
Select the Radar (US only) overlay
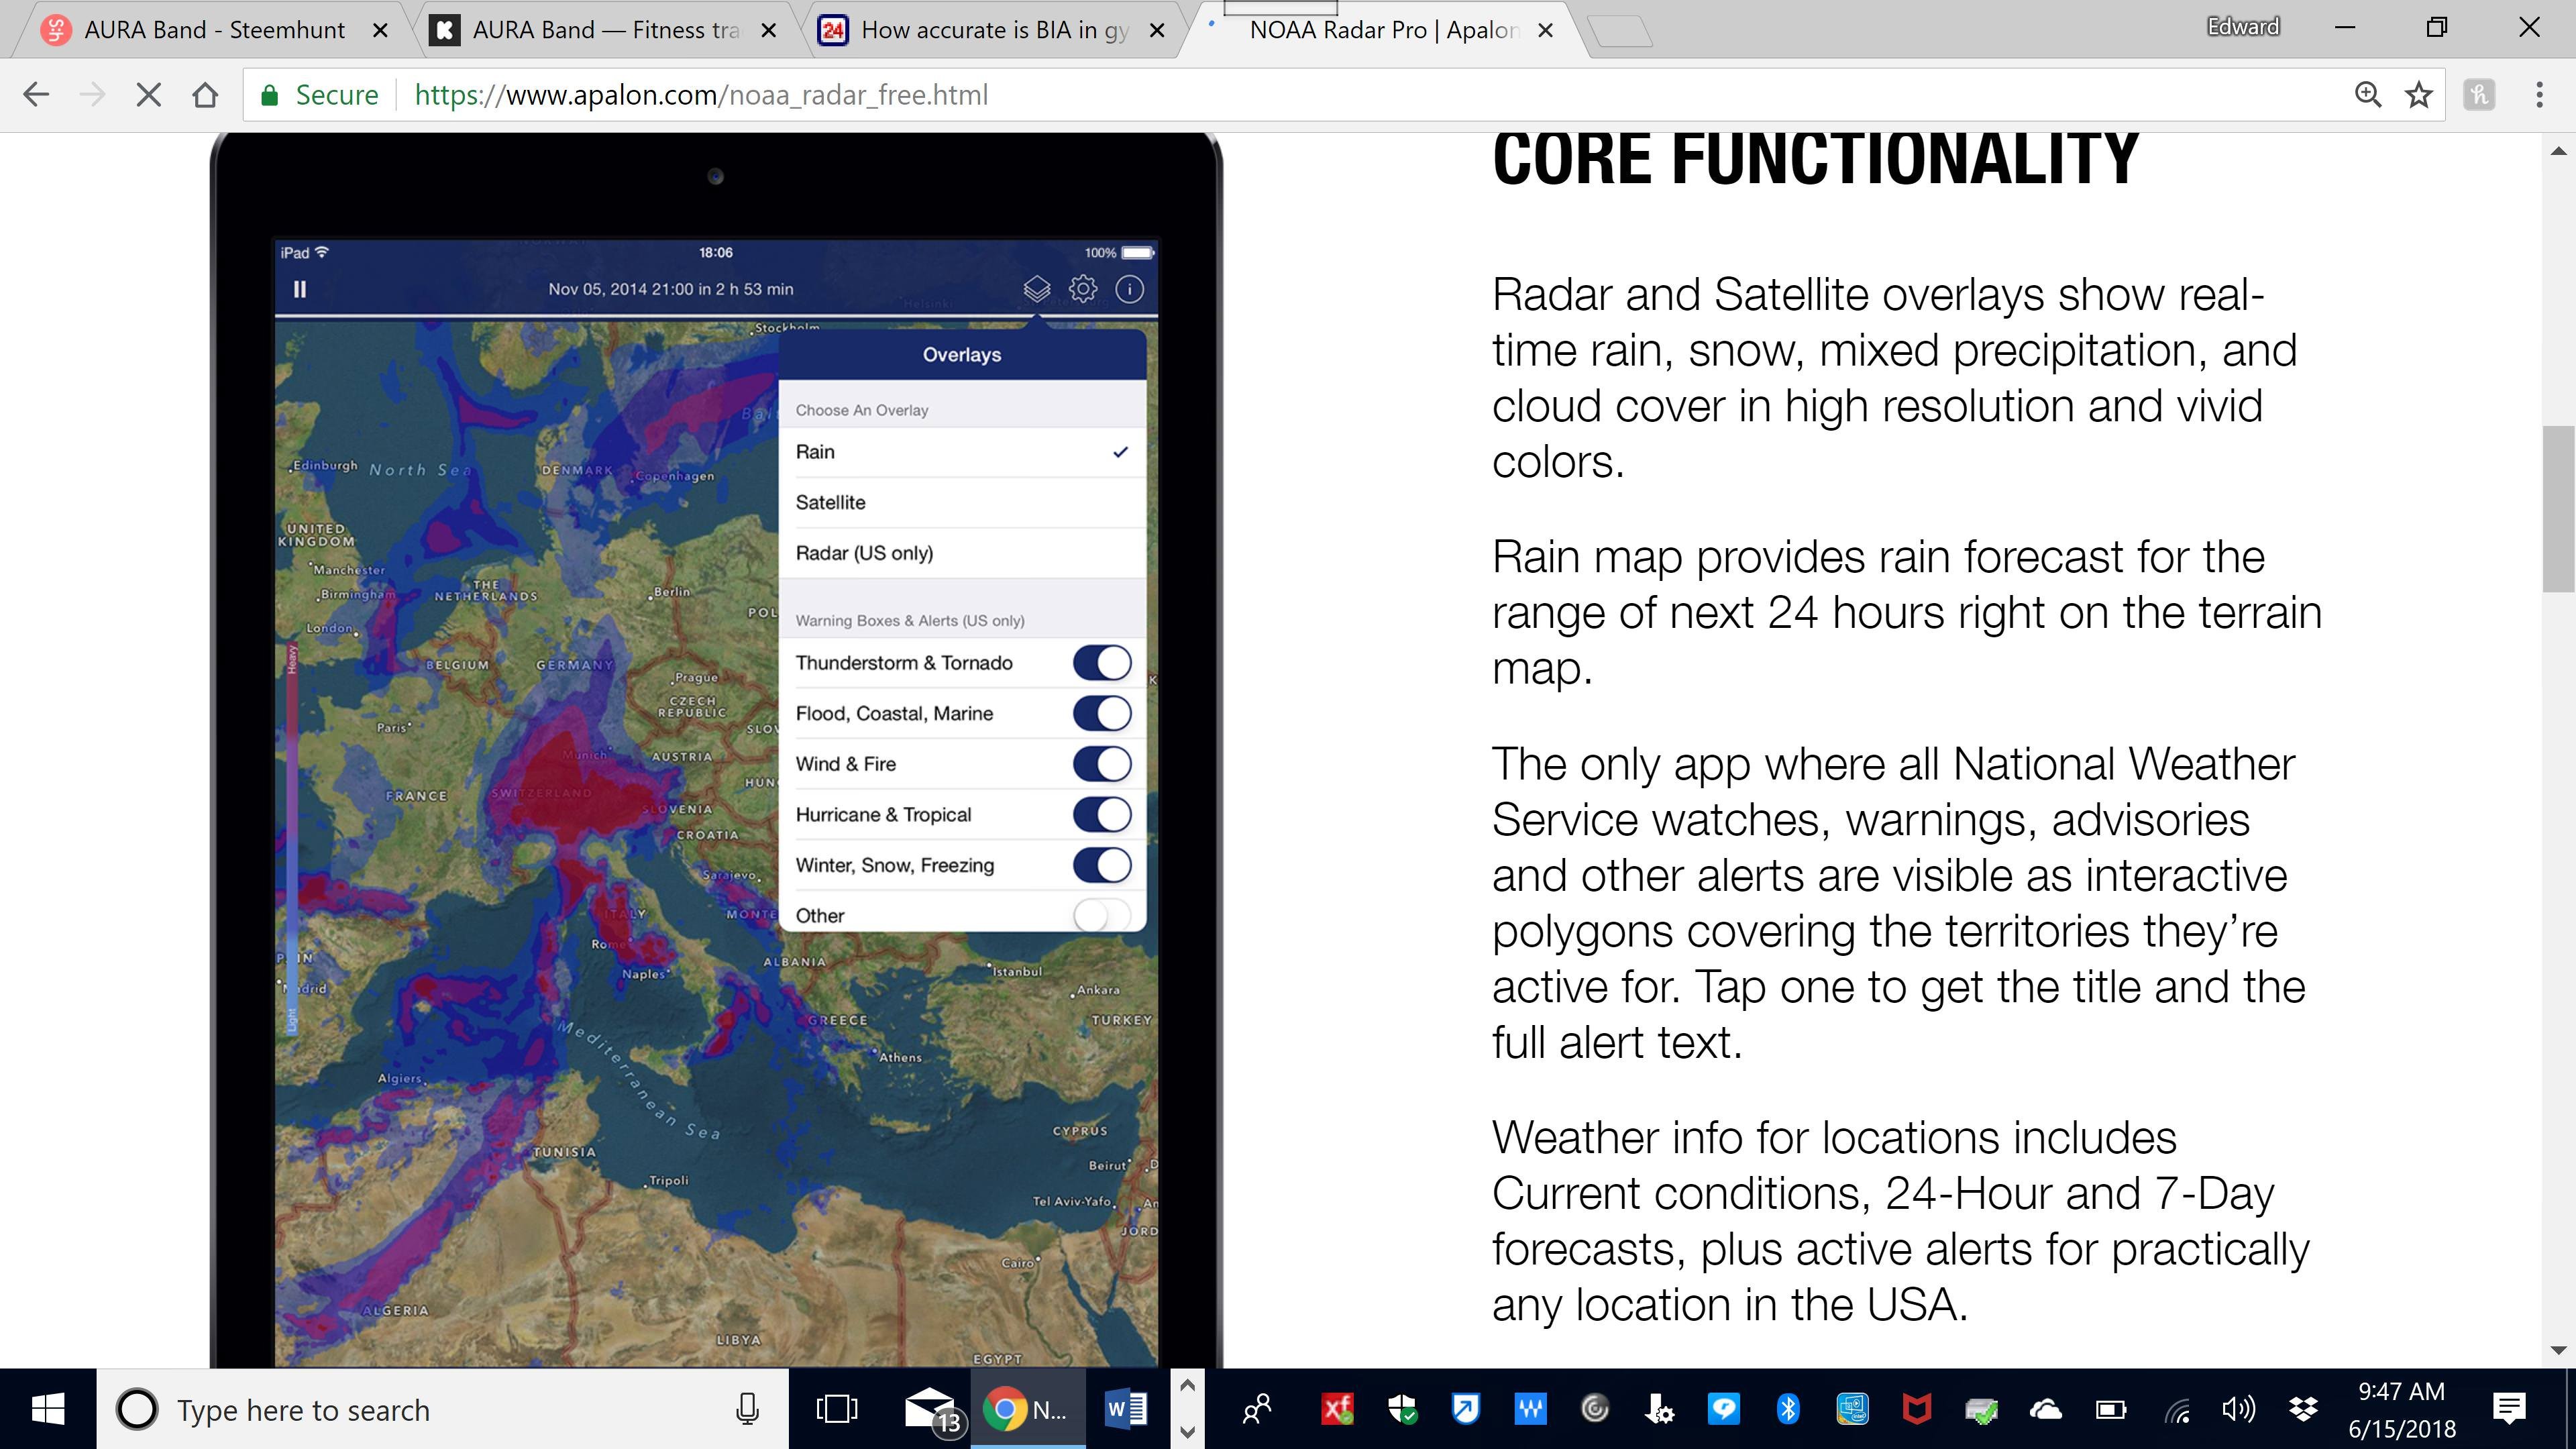tap(962, 553)
